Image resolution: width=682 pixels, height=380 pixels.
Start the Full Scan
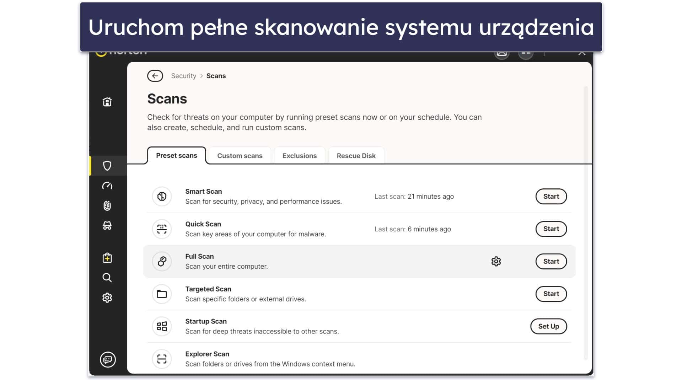pos(551,261)
